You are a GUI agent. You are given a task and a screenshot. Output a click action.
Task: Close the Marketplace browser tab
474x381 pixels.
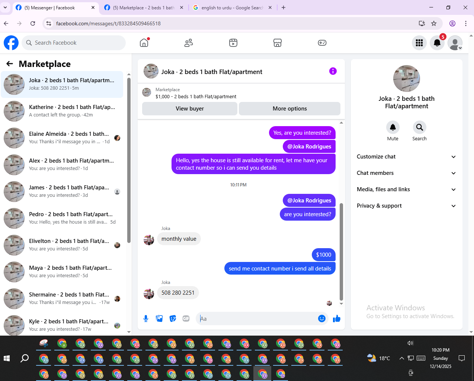pyautogui.click(x=182, y=7)
